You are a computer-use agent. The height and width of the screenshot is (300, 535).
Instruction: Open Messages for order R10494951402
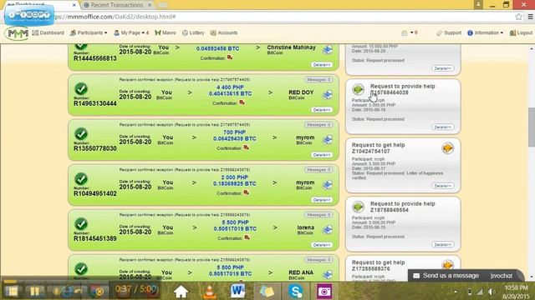point(318,170)
